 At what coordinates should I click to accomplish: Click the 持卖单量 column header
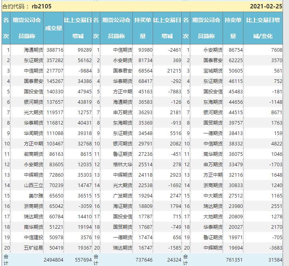[x=233, y=28]
